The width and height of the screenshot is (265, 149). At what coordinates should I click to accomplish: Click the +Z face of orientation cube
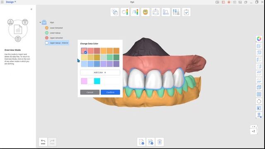point(253,131)
